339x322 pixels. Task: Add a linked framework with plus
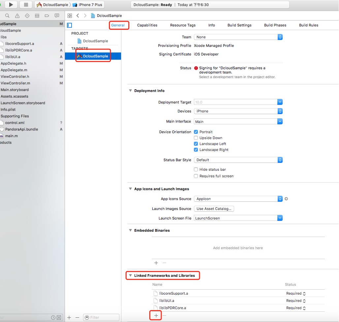pyautogui.click(x=156, y=315)
